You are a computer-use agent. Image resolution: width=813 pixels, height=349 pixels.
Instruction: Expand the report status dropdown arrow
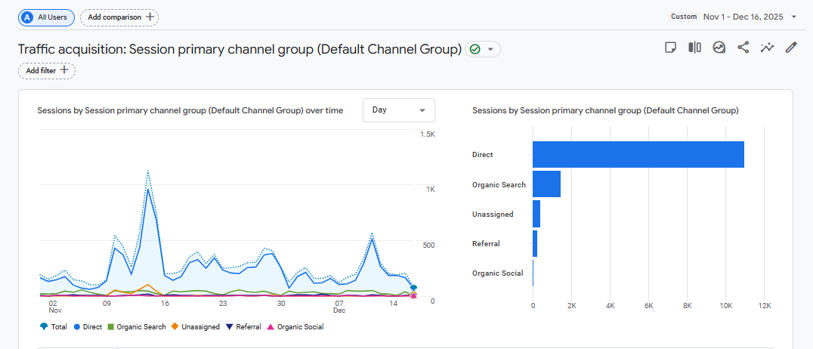[491, 49]
